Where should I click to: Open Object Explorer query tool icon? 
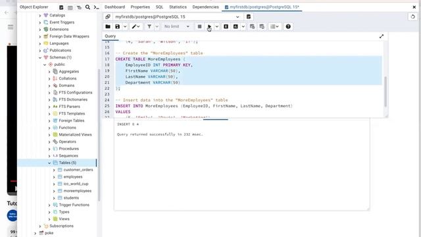coord(61,7)
